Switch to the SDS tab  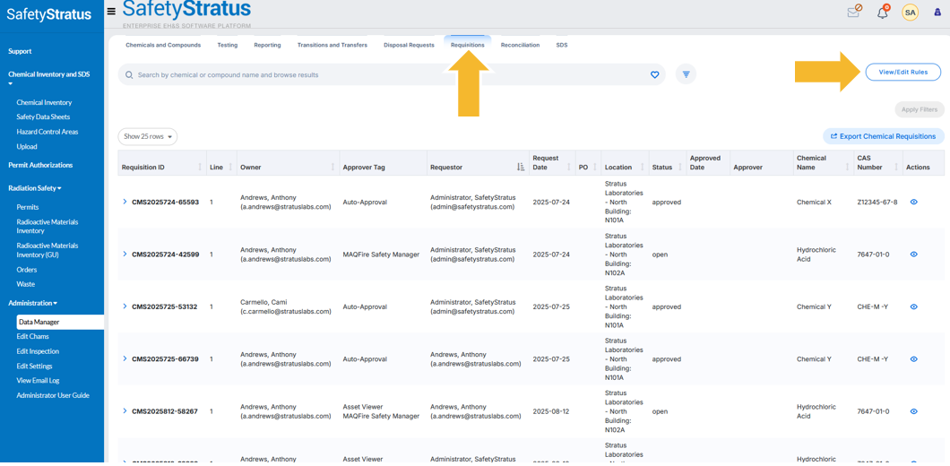[562, 45]
